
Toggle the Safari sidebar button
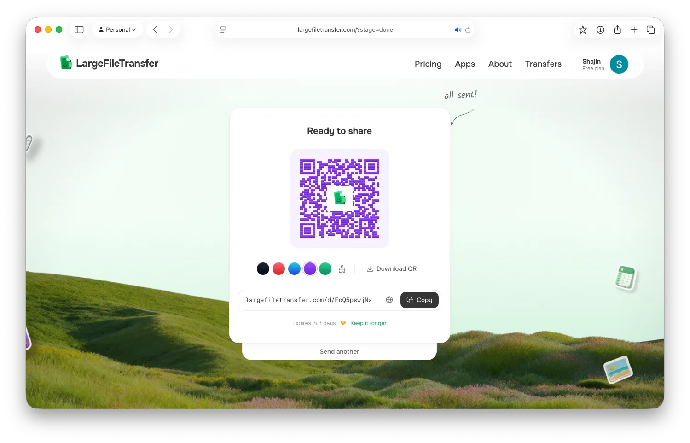coord(79,29)
